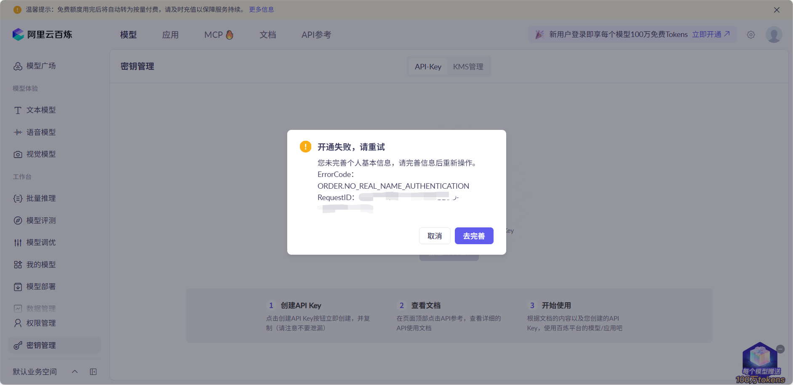Open the 更多信息 link in banner
This screenshot has width=793, height=385.
[261, 9]
